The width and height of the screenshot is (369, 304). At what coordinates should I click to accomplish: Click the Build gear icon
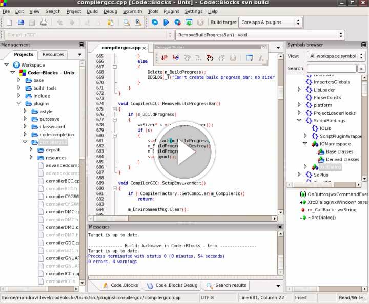(x=155, y=23)
